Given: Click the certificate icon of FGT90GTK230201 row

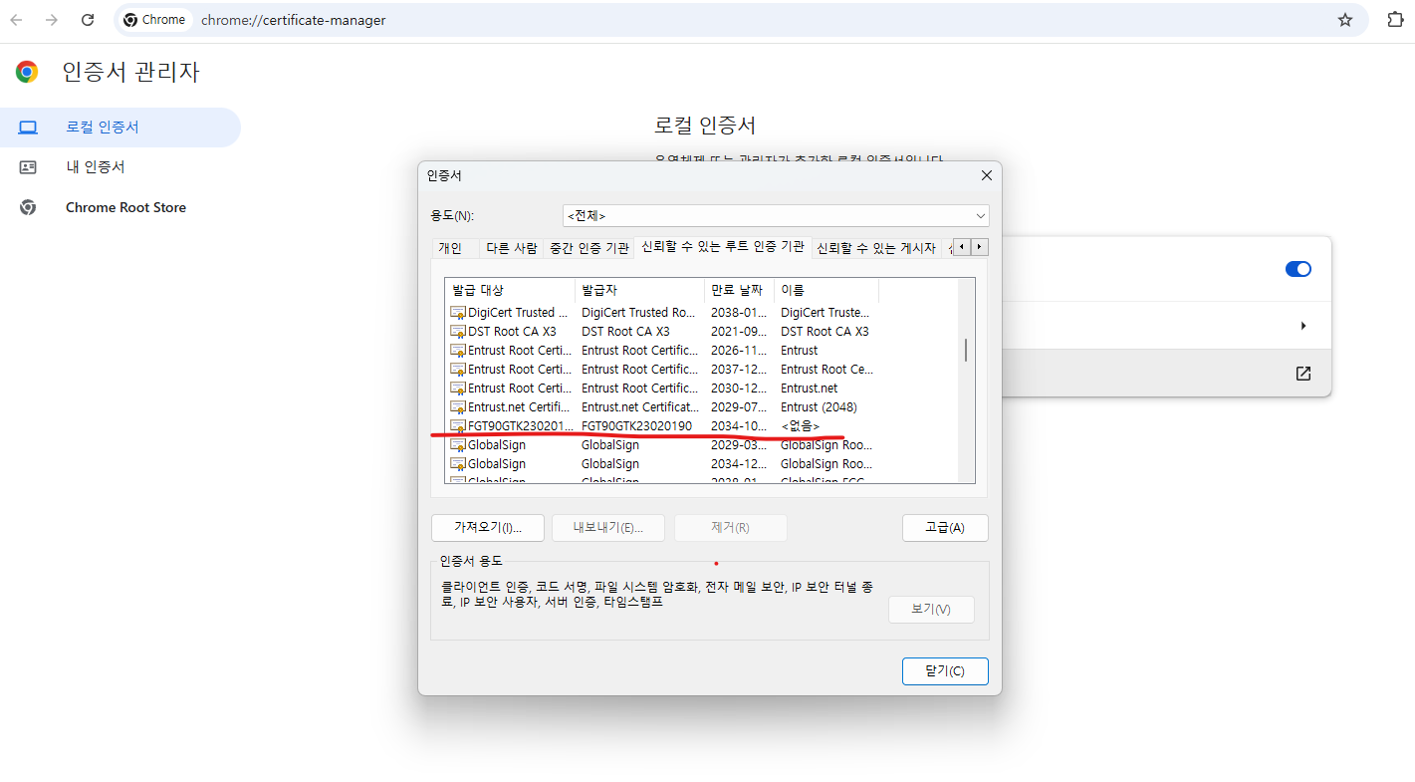Looking at the screenshot, I should [x=458, y=426].
